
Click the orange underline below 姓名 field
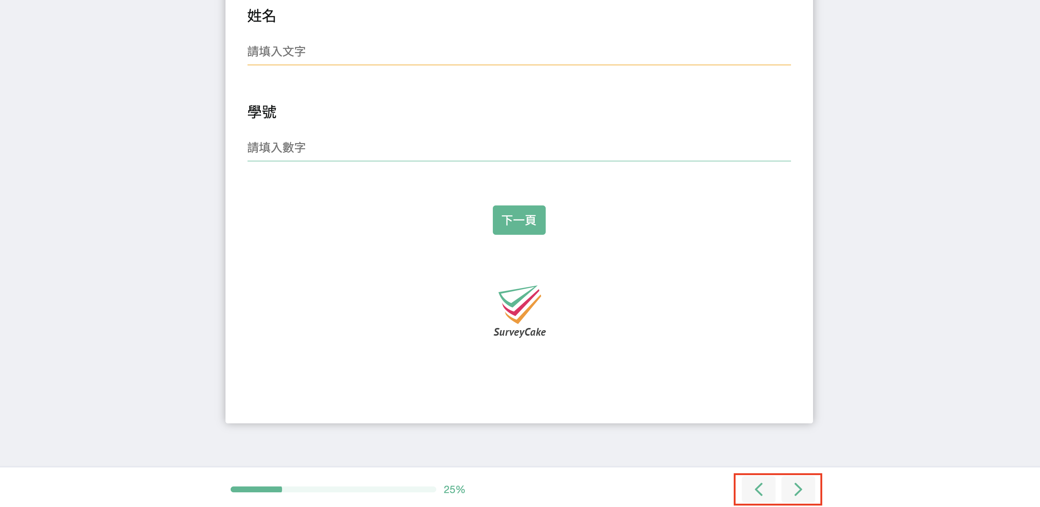point(519,65)
